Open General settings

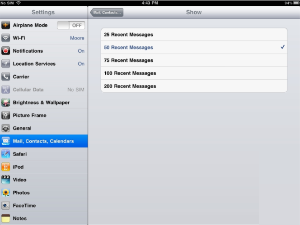44,128
